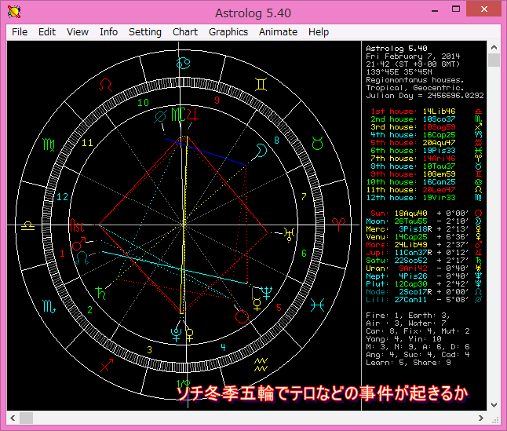Click the Libra zodiac glyph at chart left
The width and height of the screenshot is (507, 431).
(x=27, y=225)
